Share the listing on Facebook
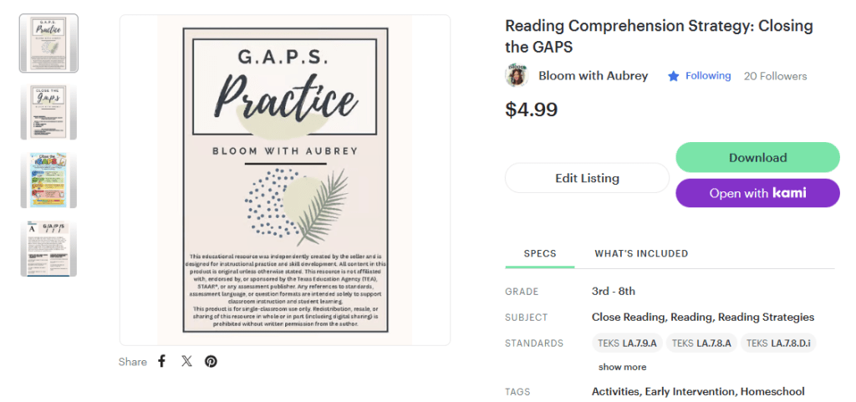Viewport: 856px width, 402px height. [162, 361]
